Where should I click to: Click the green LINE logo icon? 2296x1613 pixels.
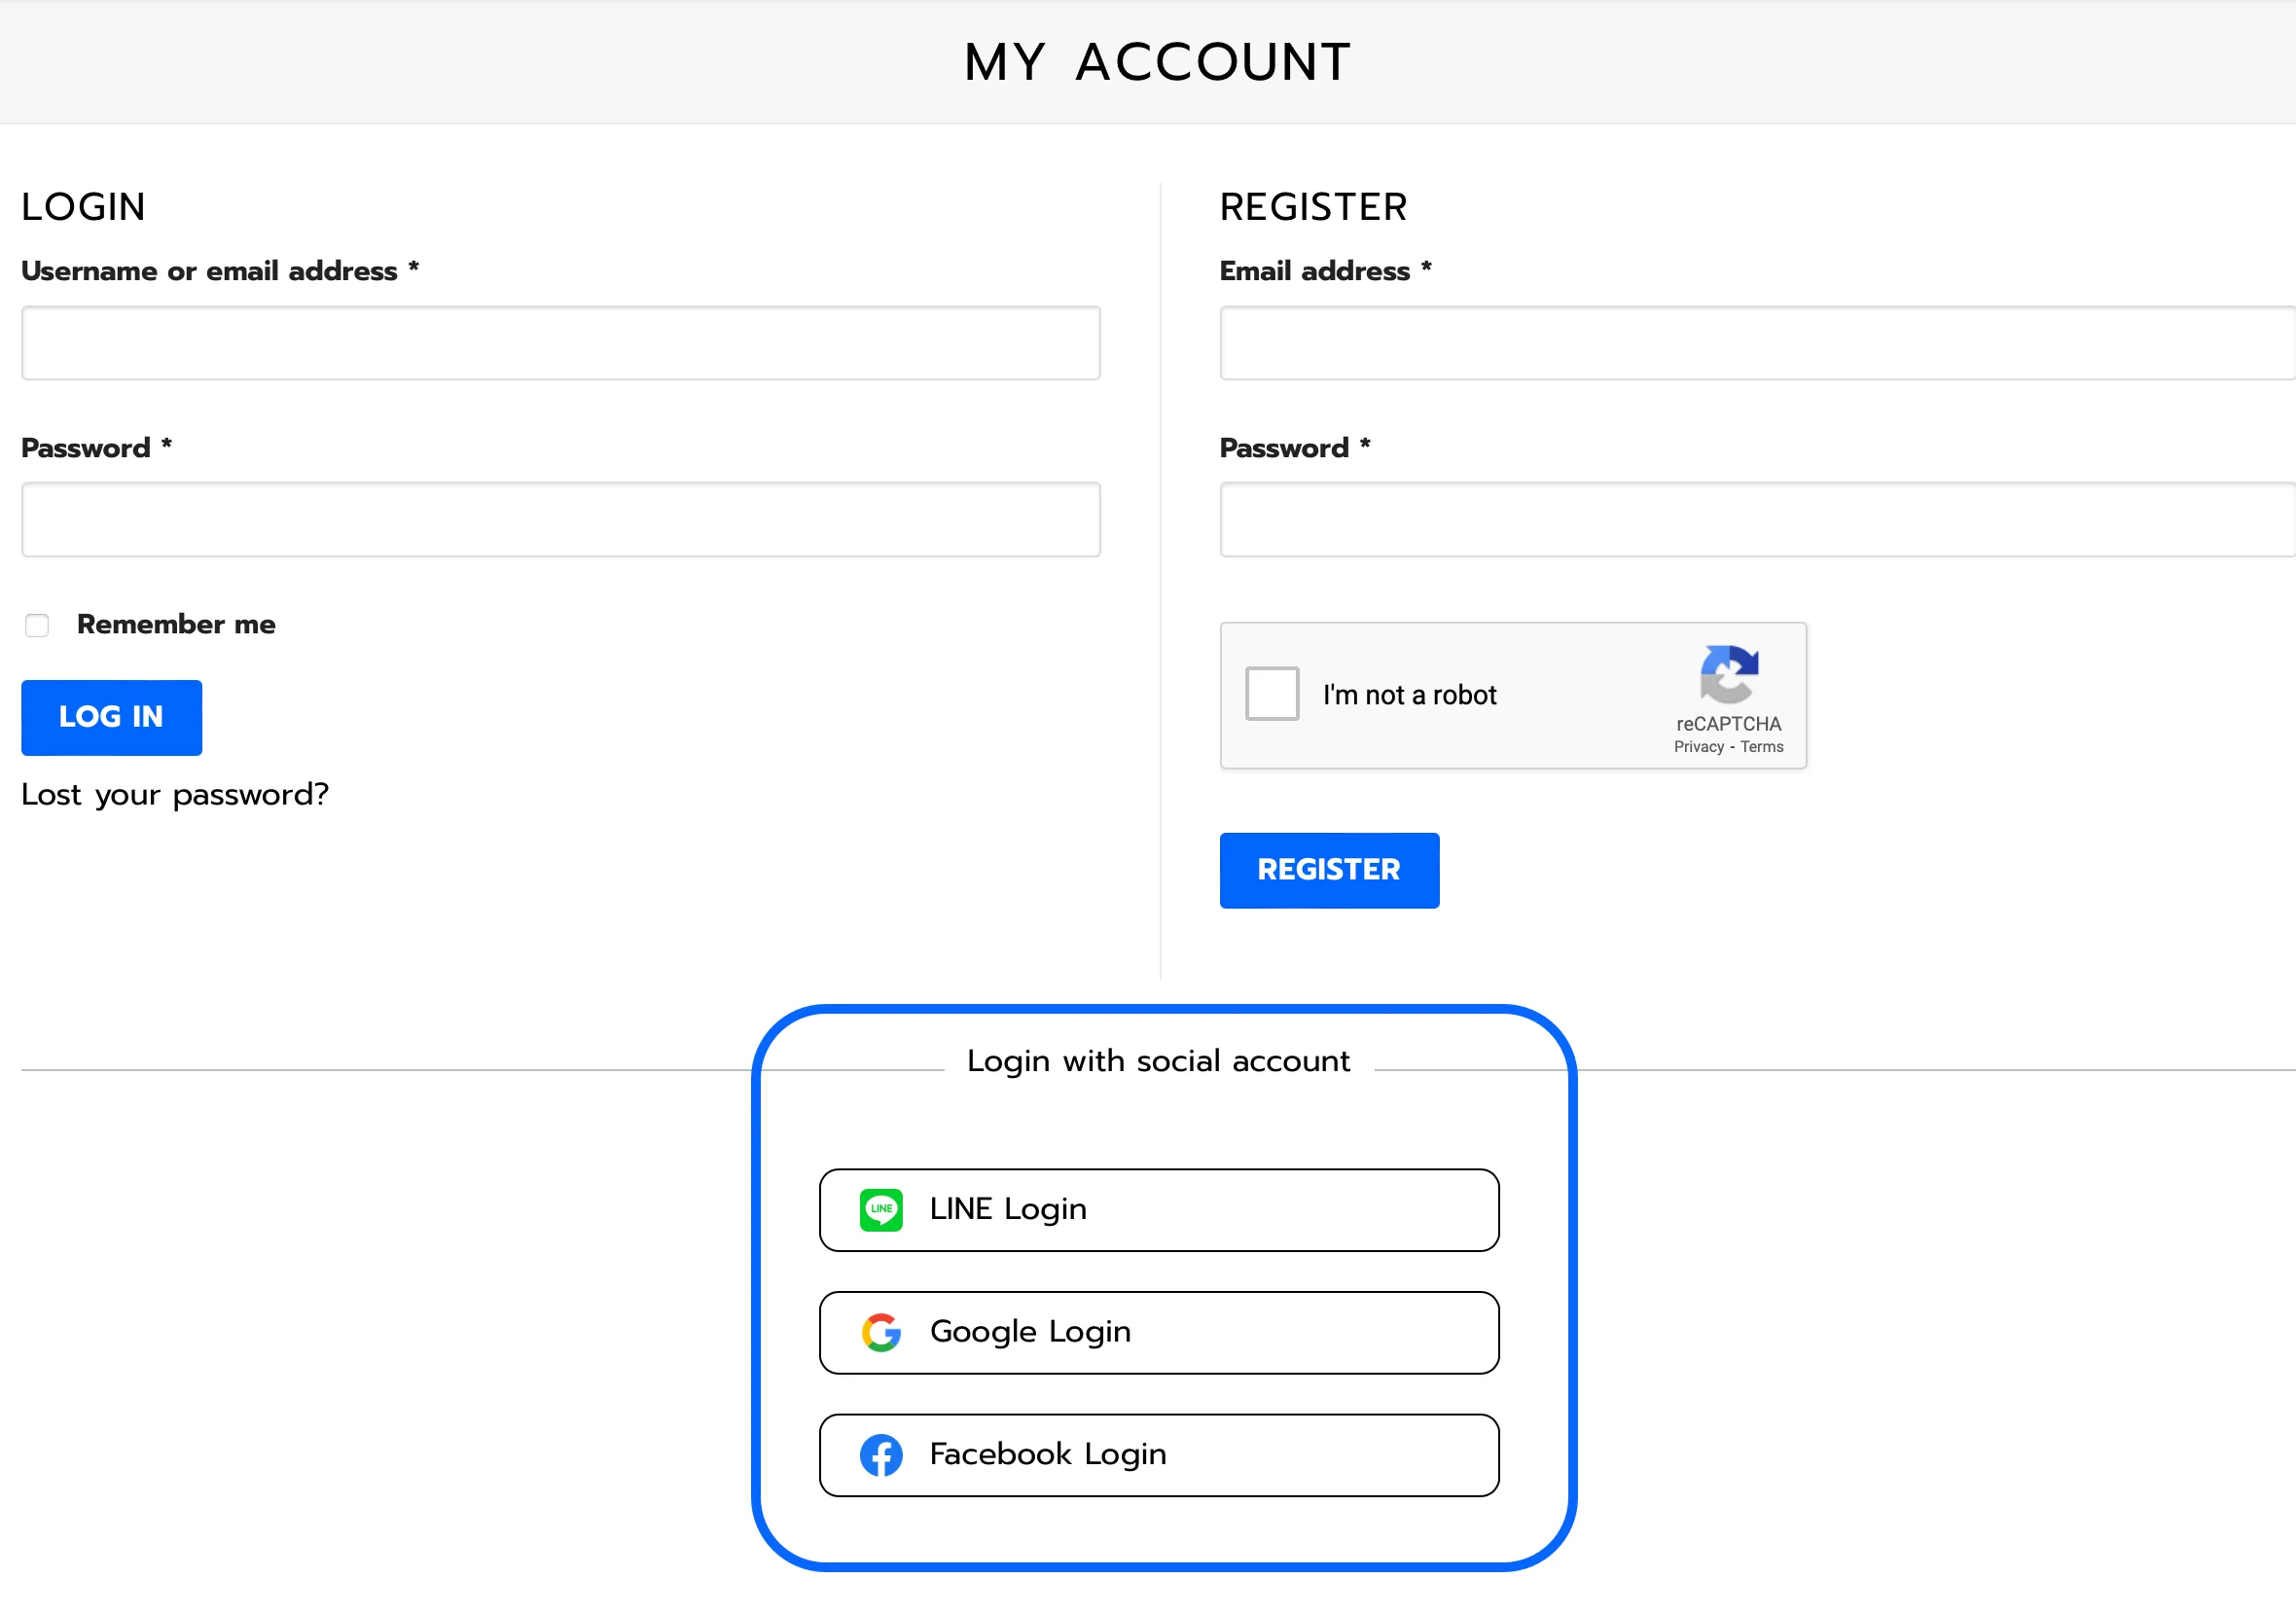881,1210
